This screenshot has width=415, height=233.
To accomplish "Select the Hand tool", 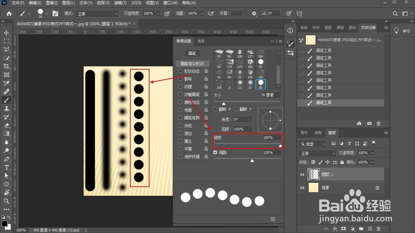I will [x=6, y=192].
